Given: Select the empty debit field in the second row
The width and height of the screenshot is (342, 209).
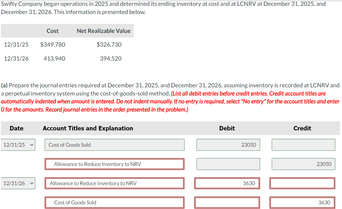Looking at the screenshot, I should (228, 164).
